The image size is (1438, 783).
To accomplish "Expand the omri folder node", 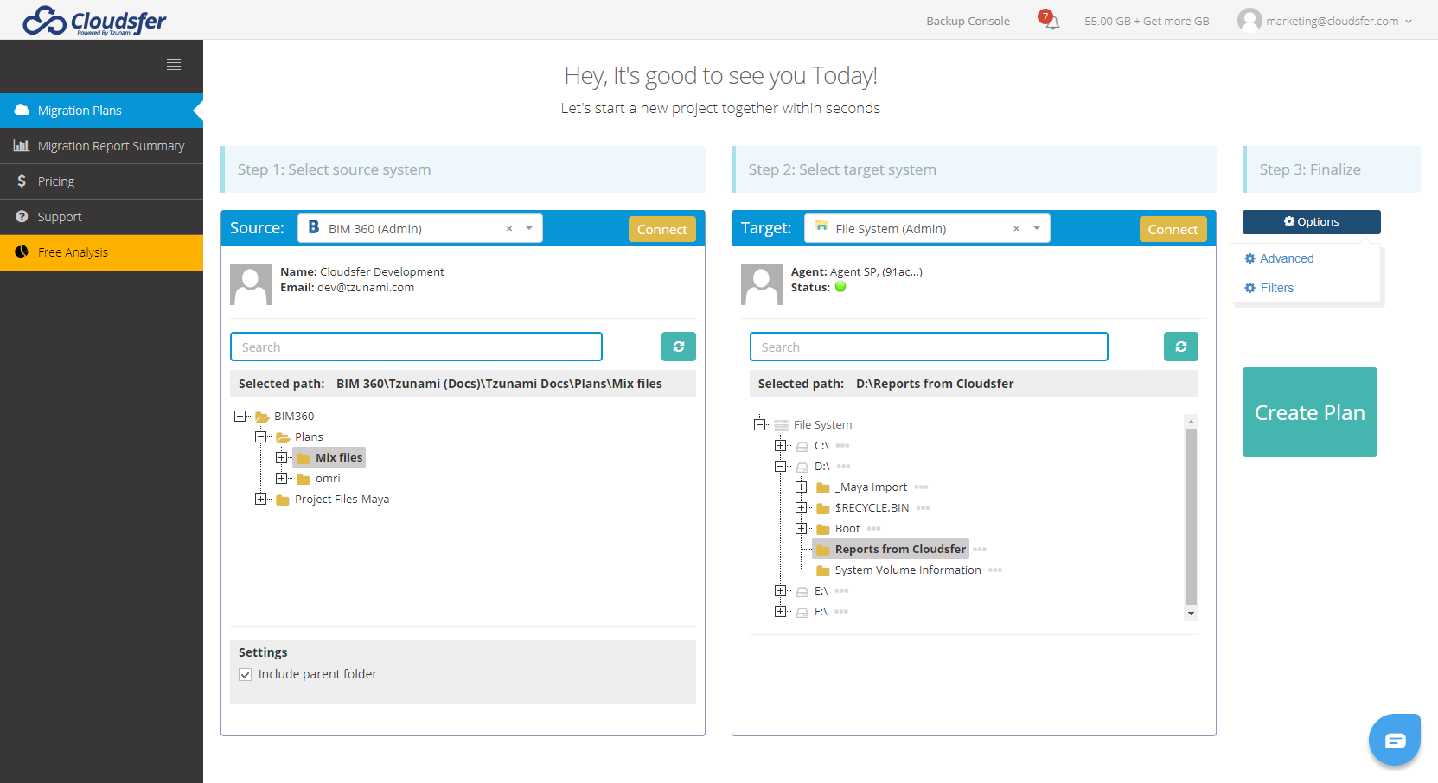I will pyautogui.click(x=281, y=478).
